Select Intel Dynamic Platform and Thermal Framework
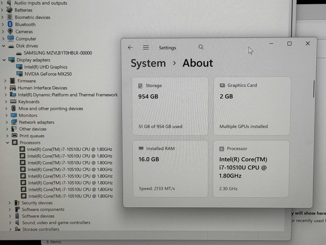This screenshot has width=326, height=245. 67,95
